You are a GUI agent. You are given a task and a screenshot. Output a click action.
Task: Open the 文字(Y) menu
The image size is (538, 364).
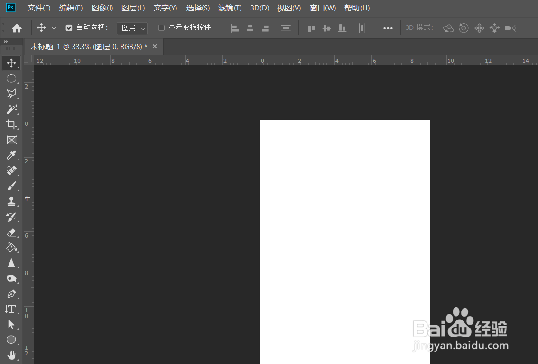point(166,8)
